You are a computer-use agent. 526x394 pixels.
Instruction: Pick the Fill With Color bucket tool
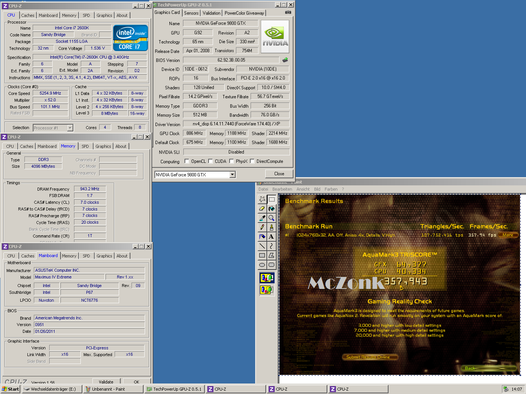click(x=271, y=209)
